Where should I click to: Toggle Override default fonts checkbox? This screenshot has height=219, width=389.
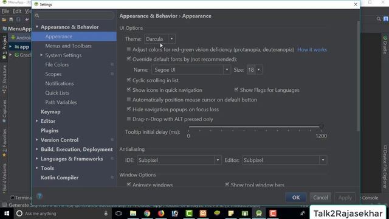(x=128, y=59)
